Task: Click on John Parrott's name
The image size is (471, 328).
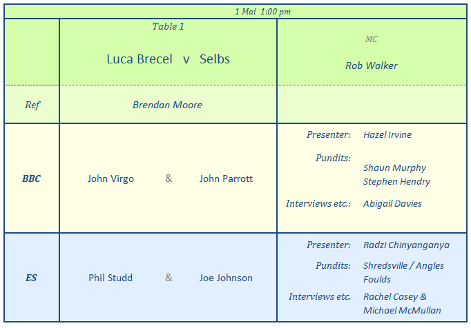Action: point(226,179)
